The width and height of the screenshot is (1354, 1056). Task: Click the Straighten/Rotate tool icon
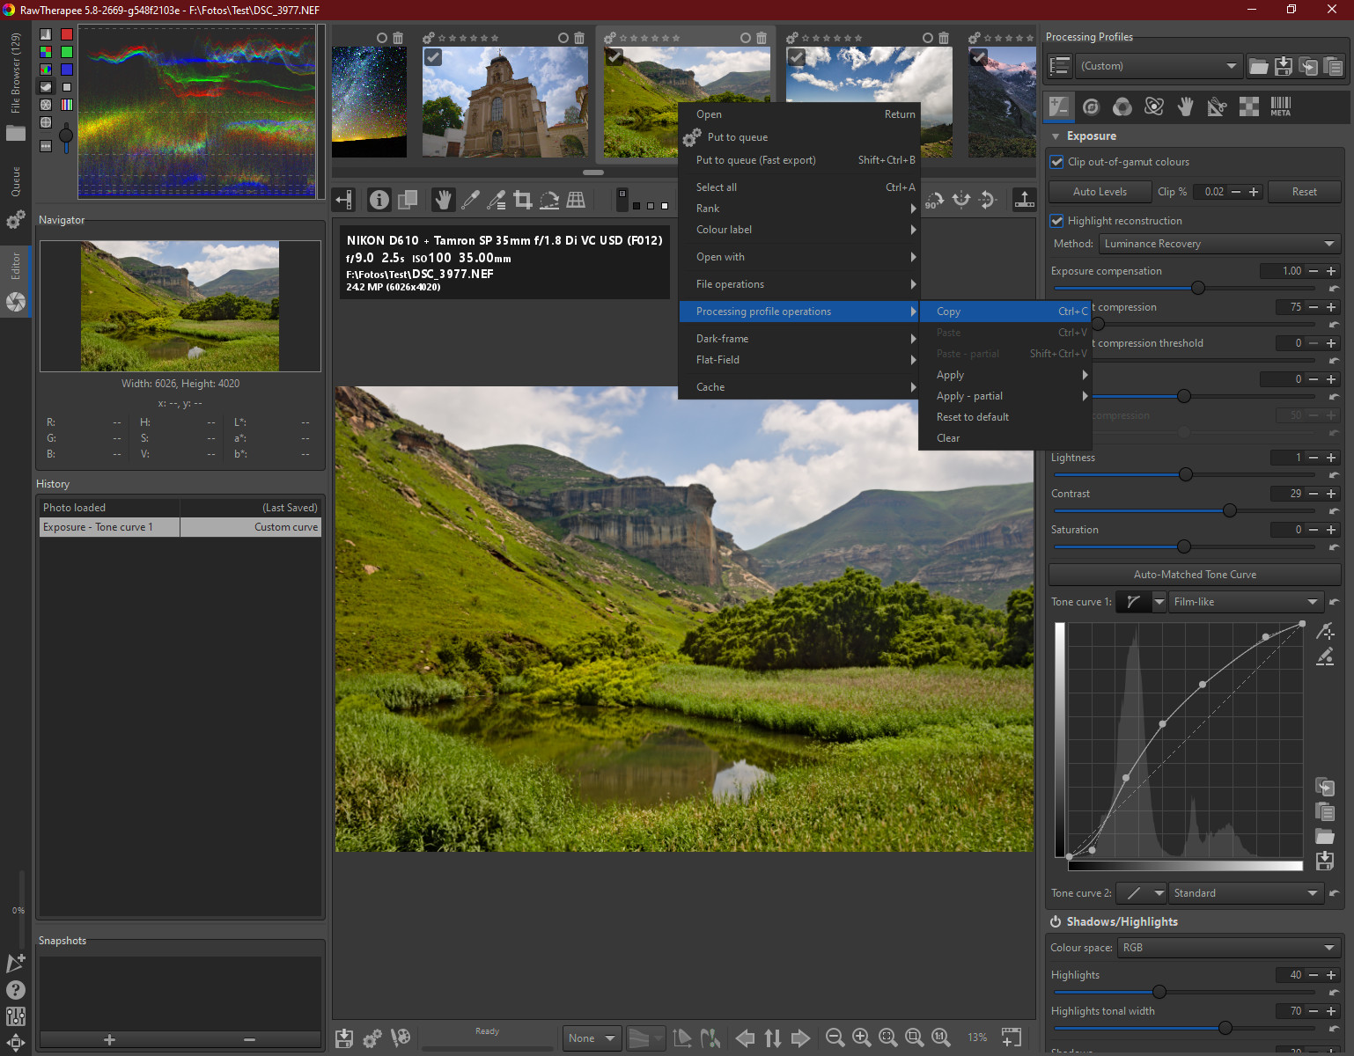549,200
